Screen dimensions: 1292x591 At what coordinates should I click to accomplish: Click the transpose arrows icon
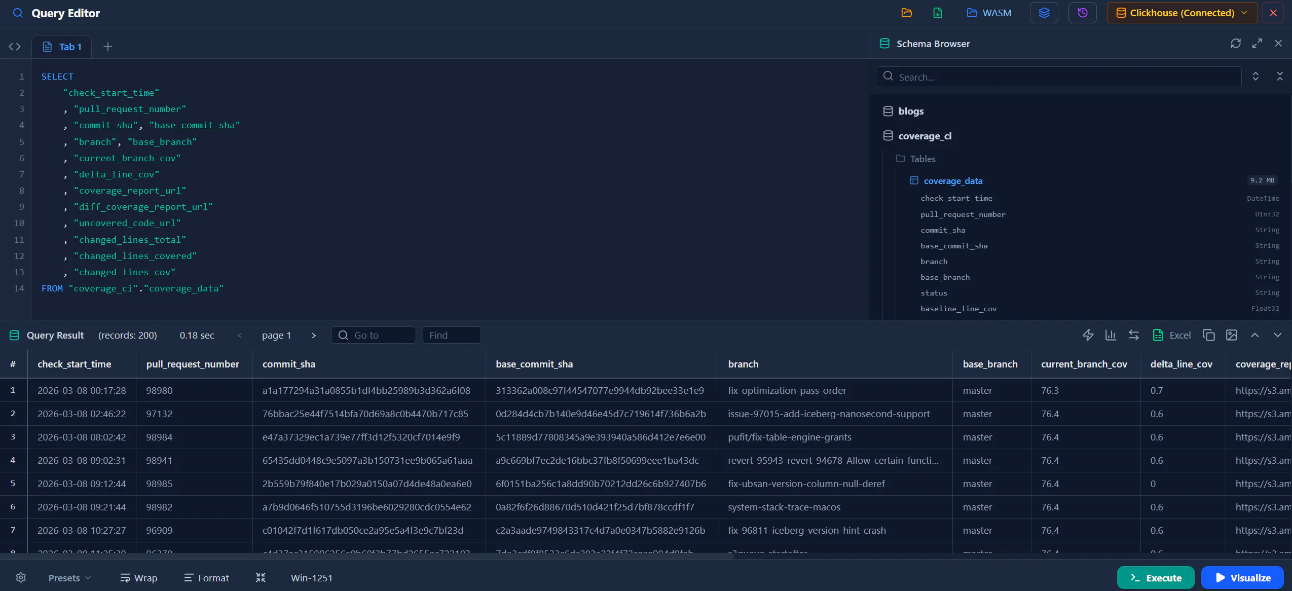pos(1134,335)
